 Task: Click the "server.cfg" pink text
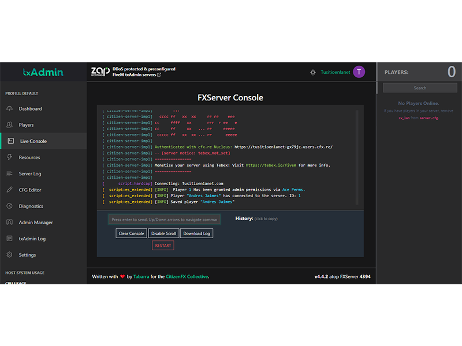point(429,118)
